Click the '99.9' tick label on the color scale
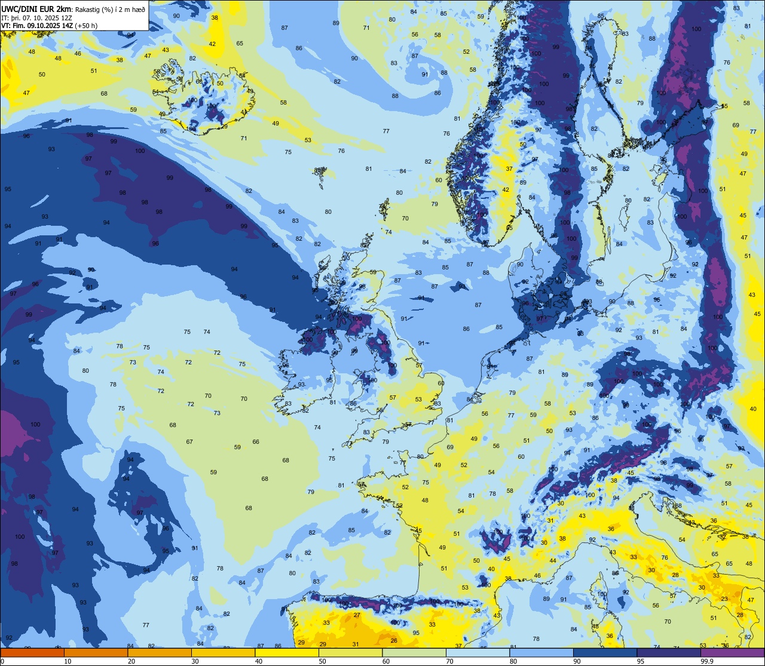The height and width of the screenshot is (666, 765). coord(707,661)
